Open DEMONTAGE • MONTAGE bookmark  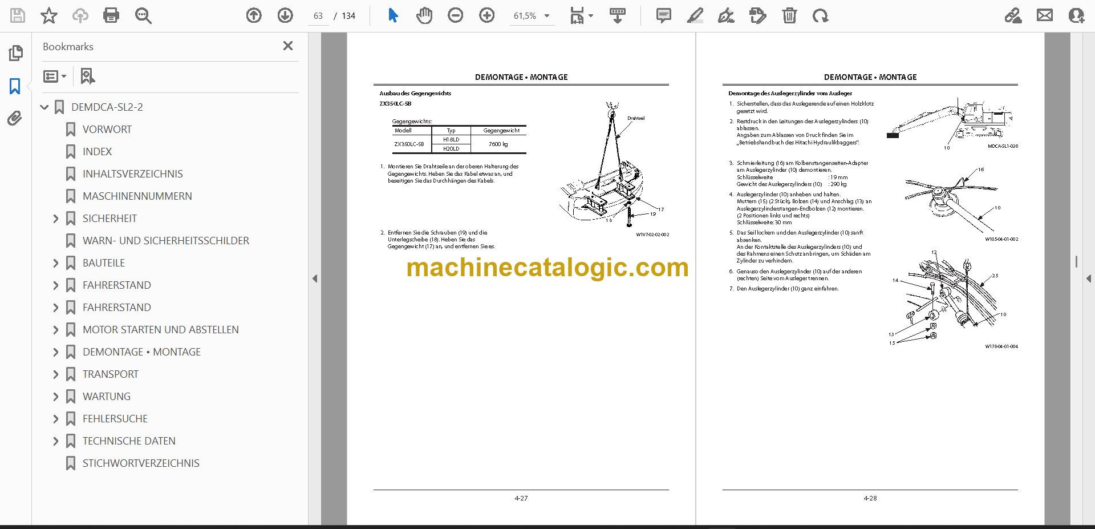[x=141, y=352]
